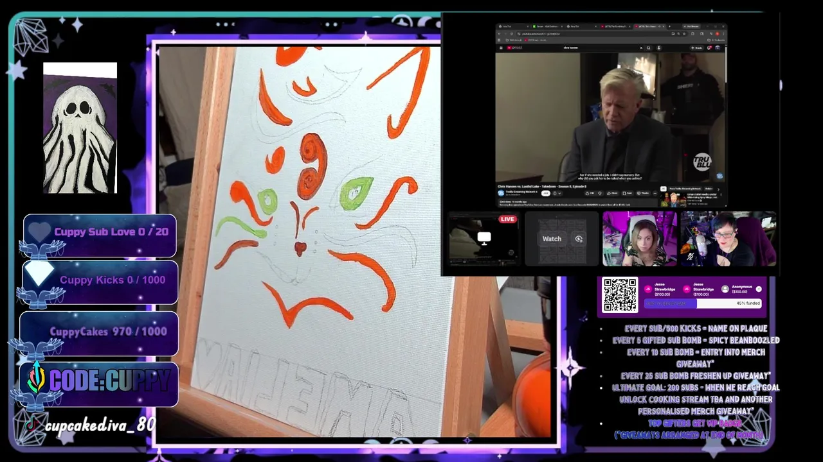
Task: Click the Share button under video
Action: point(612,193)
